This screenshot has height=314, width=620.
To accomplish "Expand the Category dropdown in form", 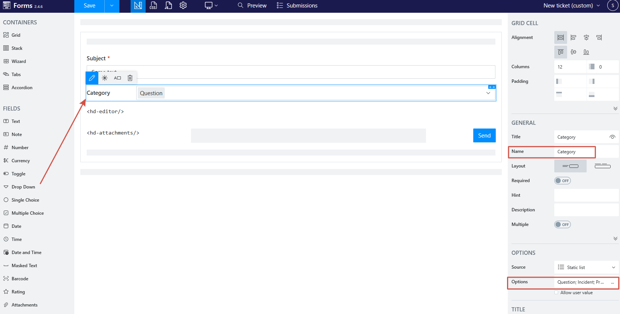I will click(488, 93).
